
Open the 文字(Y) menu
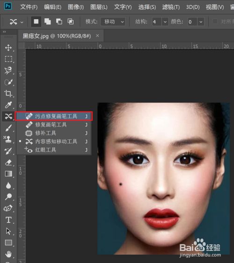[x=123, y=7]
